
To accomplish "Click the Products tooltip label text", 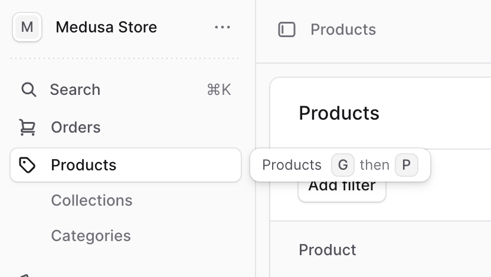I will tap(292, 165).
